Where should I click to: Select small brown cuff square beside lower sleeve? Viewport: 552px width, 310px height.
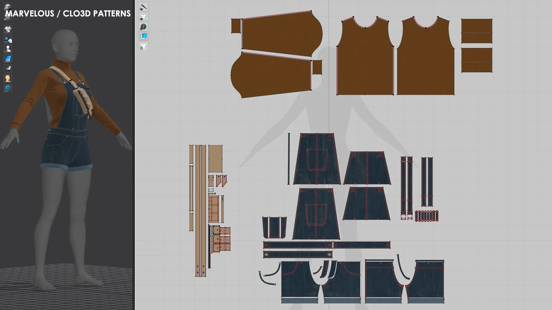click(317, 67)
